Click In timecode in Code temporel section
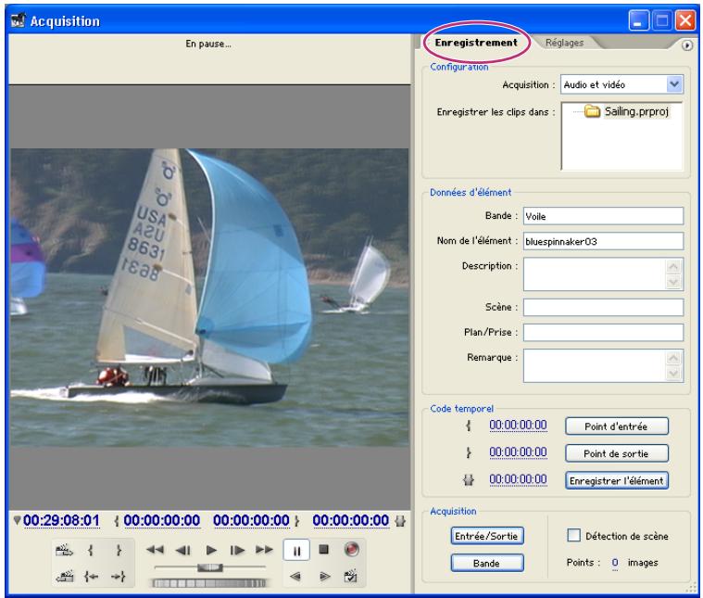 click(519, 426)
